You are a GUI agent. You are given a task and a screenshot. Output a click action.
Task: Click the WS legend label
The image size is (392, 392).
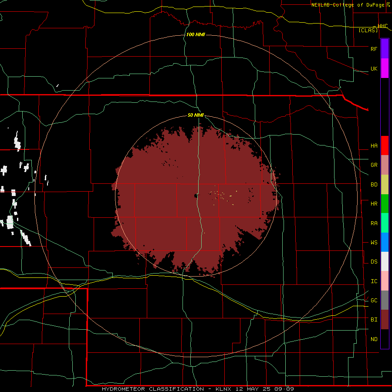click(374, 243)
